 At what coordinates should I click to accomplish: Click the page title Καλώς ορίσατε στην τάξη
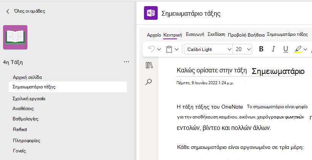pos(212,70)
